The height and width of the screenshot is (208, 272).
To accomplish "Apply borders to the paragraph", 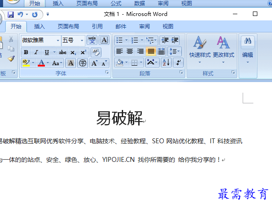I will 134,63.
